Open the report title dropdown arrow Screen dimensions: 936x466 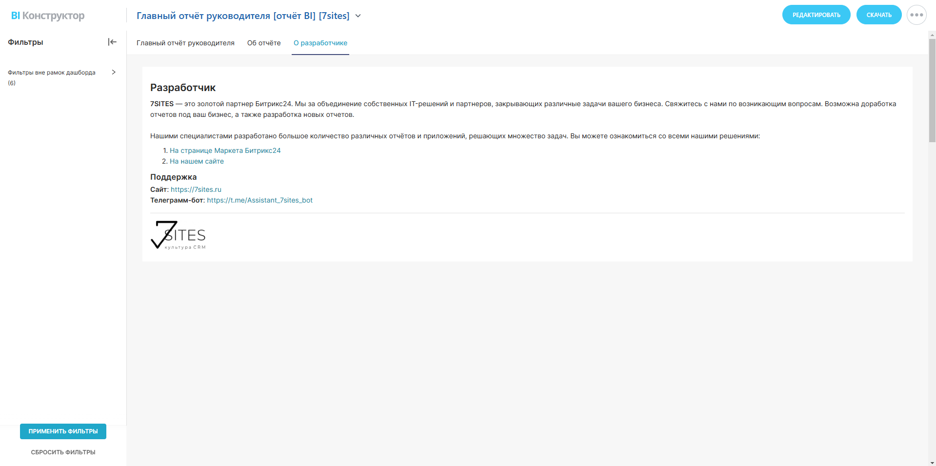point(358,16)
